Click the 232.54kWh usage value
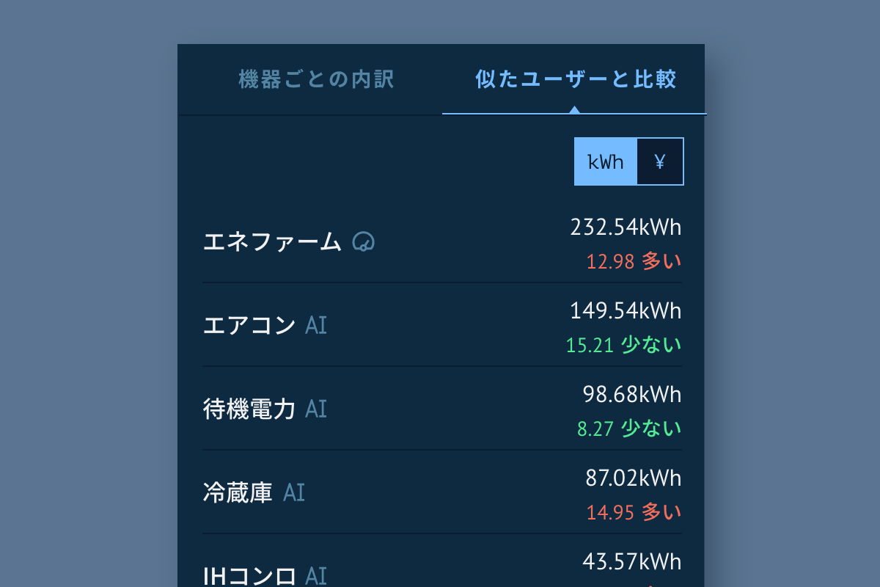Viewport: 880px width, 587px height. coord(626,227)
